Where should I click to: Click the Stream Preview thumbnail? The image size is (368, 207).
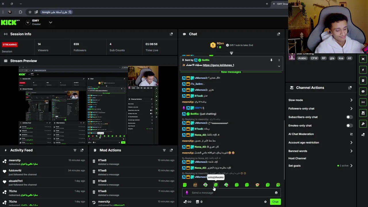89,105
